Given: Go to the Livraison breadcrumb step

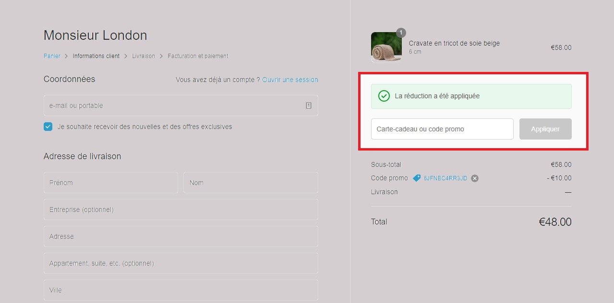Looking at the screenshot, I should [144, 56].
